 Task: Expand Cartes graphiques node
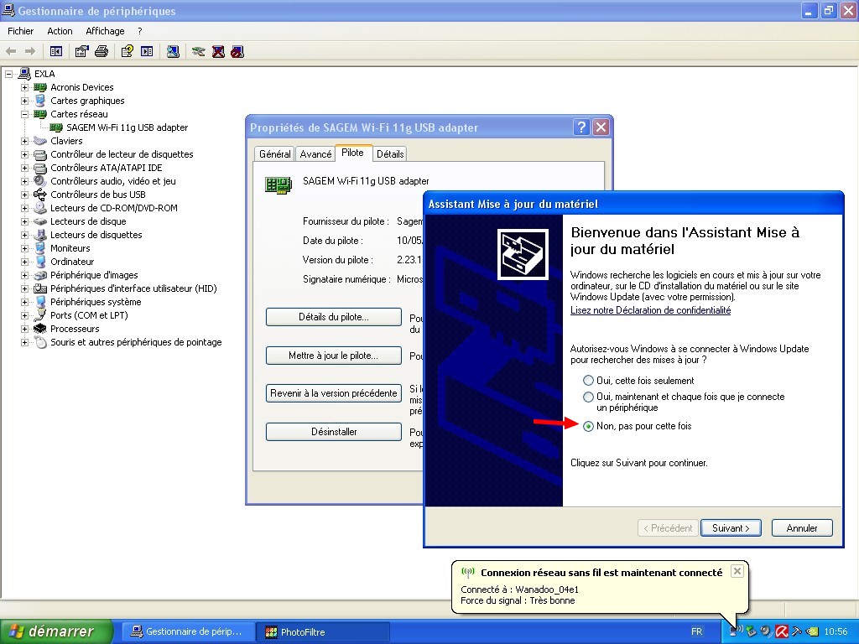(24, 101)
